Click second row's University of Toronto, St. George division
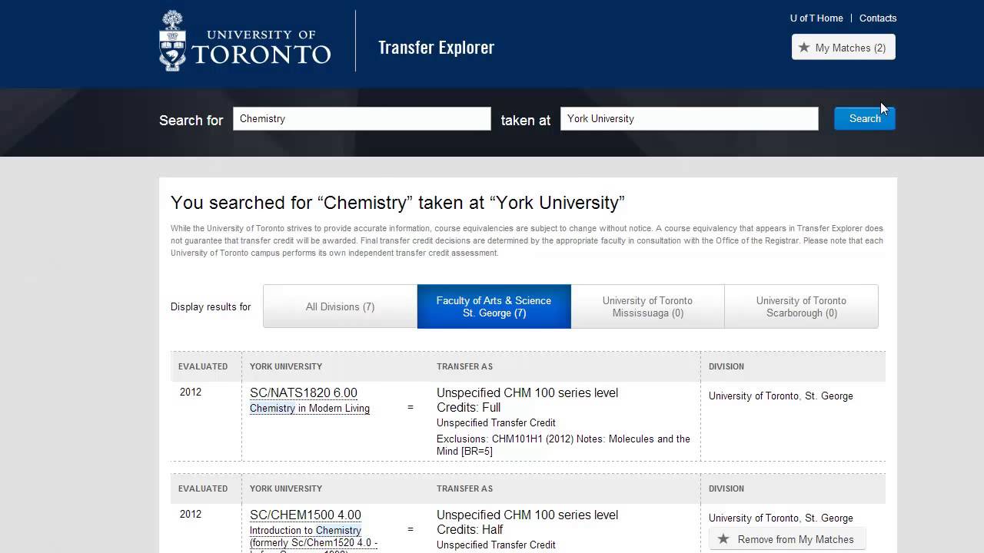This screenshot has width=984, height=553. [x=781, y=518]
